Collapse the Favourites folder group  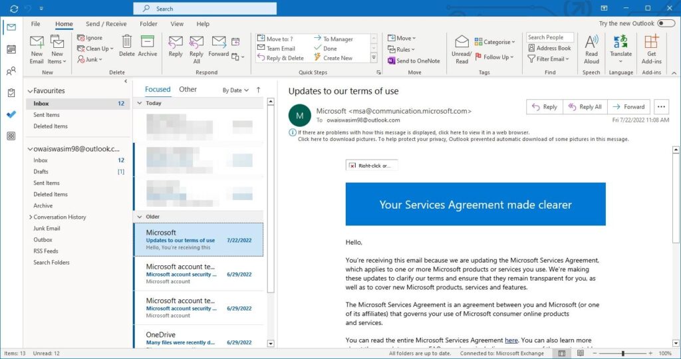click(x=30, y=91)
